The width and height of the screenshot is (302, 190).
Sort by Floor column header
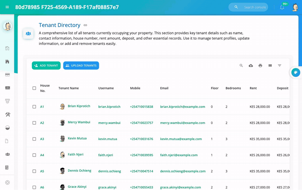pyautogui.click(x=215, y=88)
